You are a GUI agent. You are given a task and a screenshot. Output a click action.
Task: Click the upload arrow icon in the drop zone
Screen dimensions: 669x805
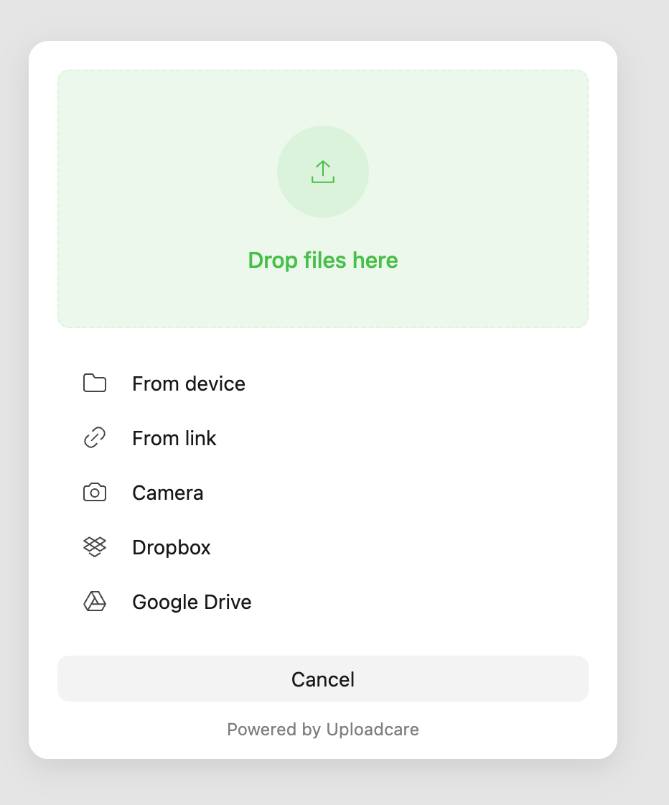323,171
